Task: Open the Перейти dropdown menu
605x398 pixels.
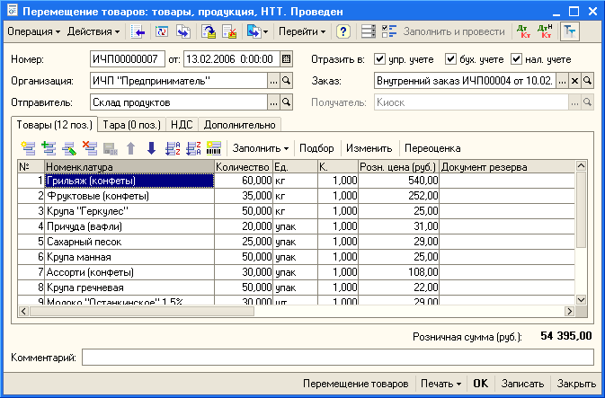Action: (302, 31)
